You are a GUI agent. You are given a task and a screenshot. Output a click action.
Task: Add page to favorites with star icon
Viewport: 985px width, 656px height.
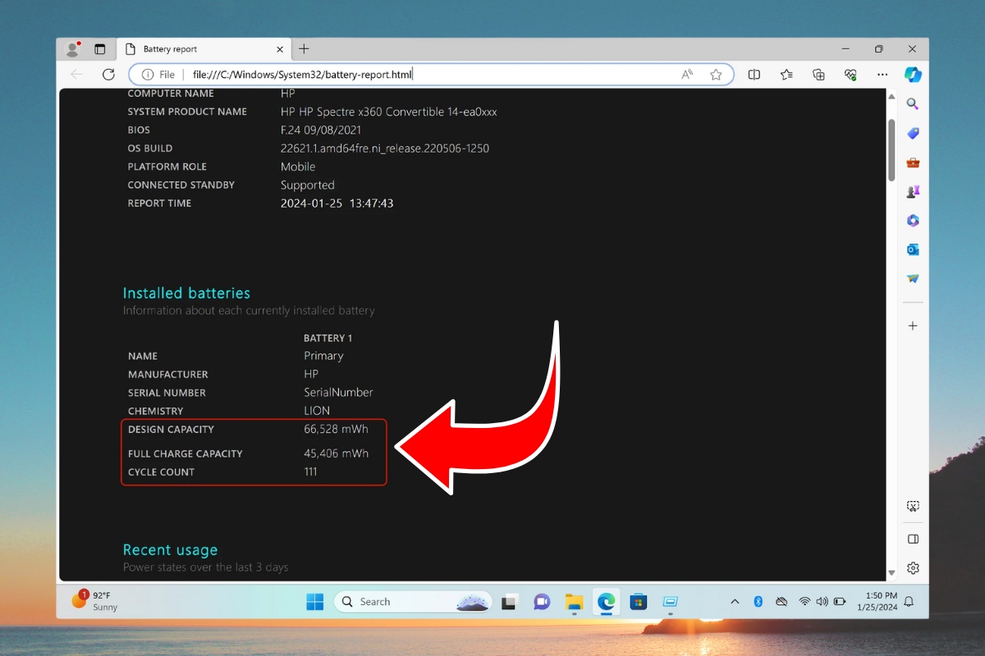(x=716, y=75)
